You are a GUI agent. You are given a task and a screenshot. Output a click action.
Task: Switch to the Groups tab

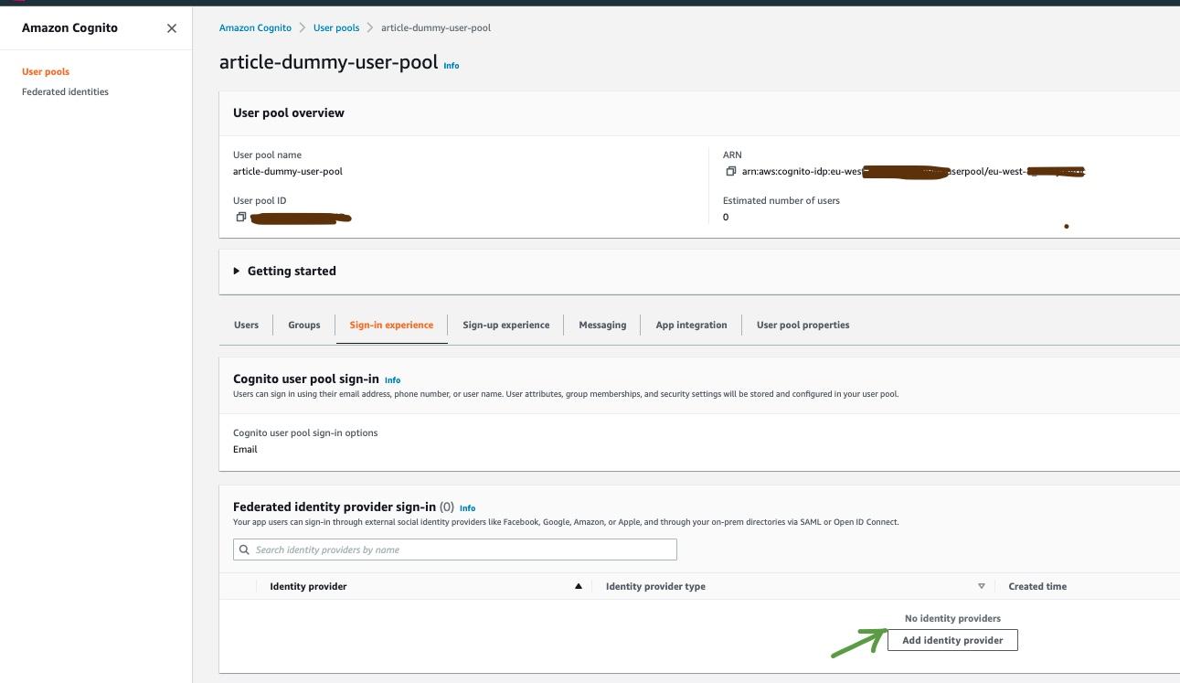[303, 325]
